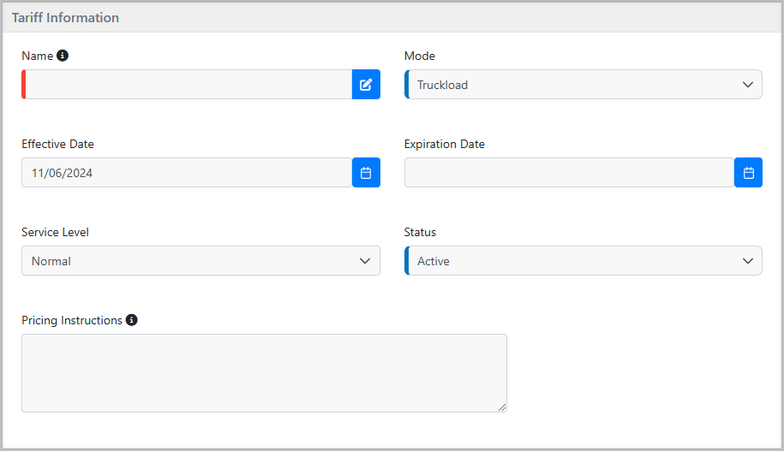Click the Expiration Date label
784x451 pixels.
point(445,145)
